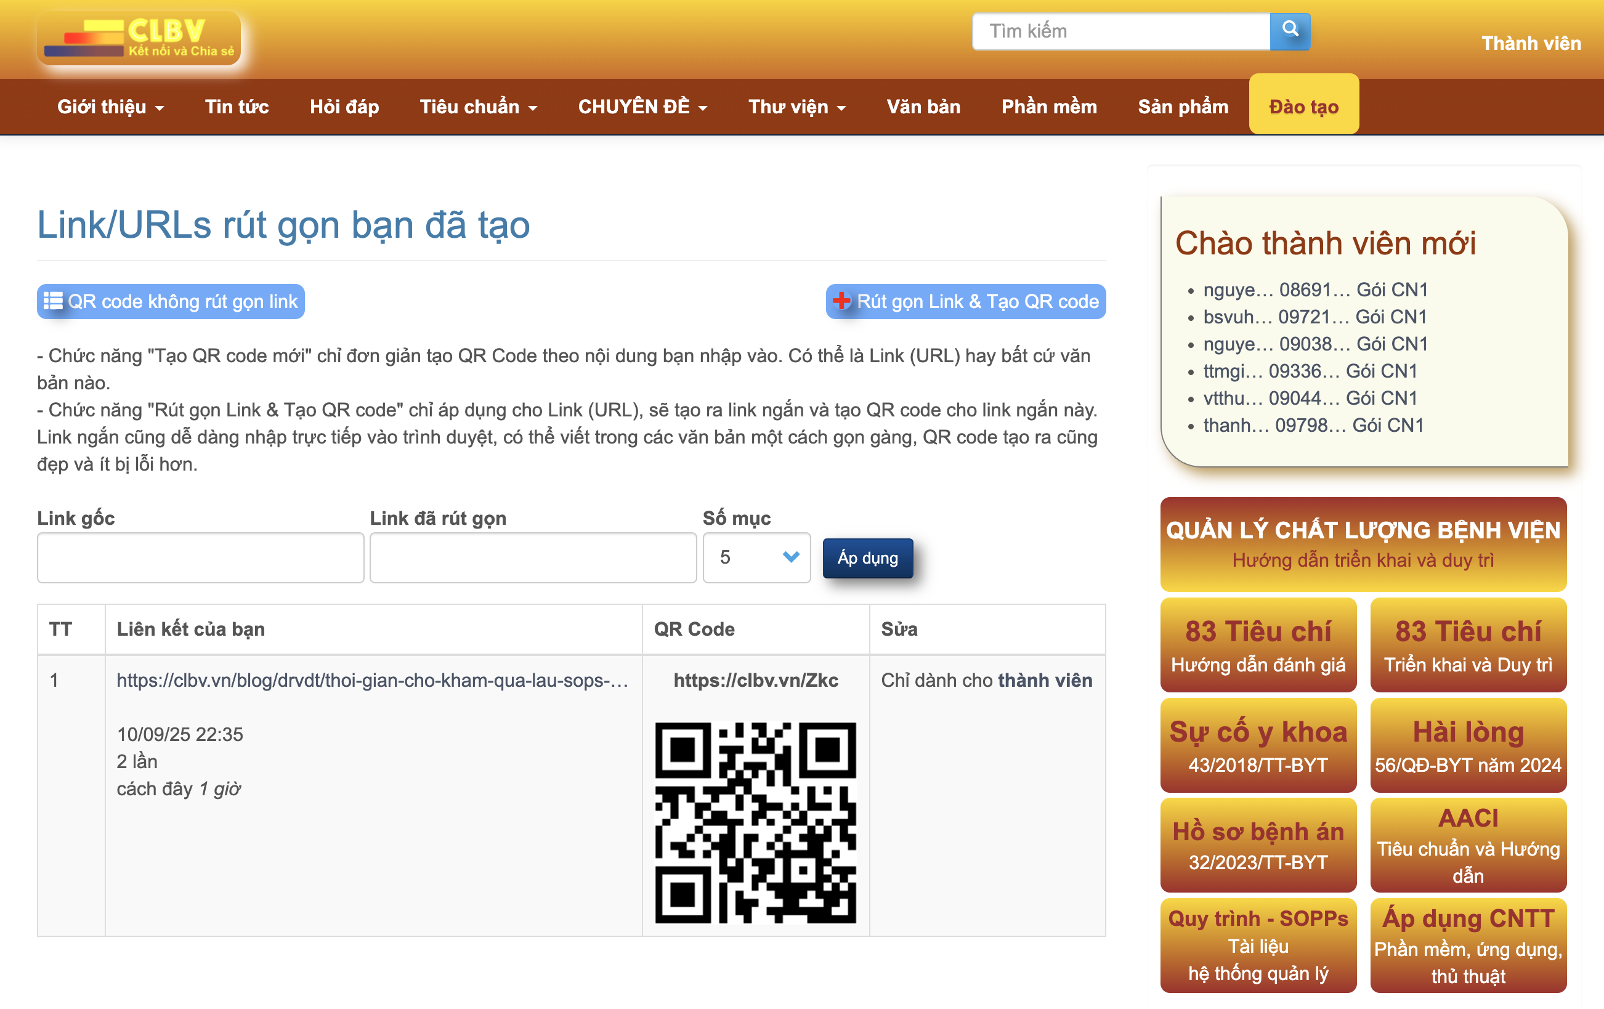1604x1009 pixels.
Task: Open the Sự cố y khoa tile
Action: point(1258,745)
